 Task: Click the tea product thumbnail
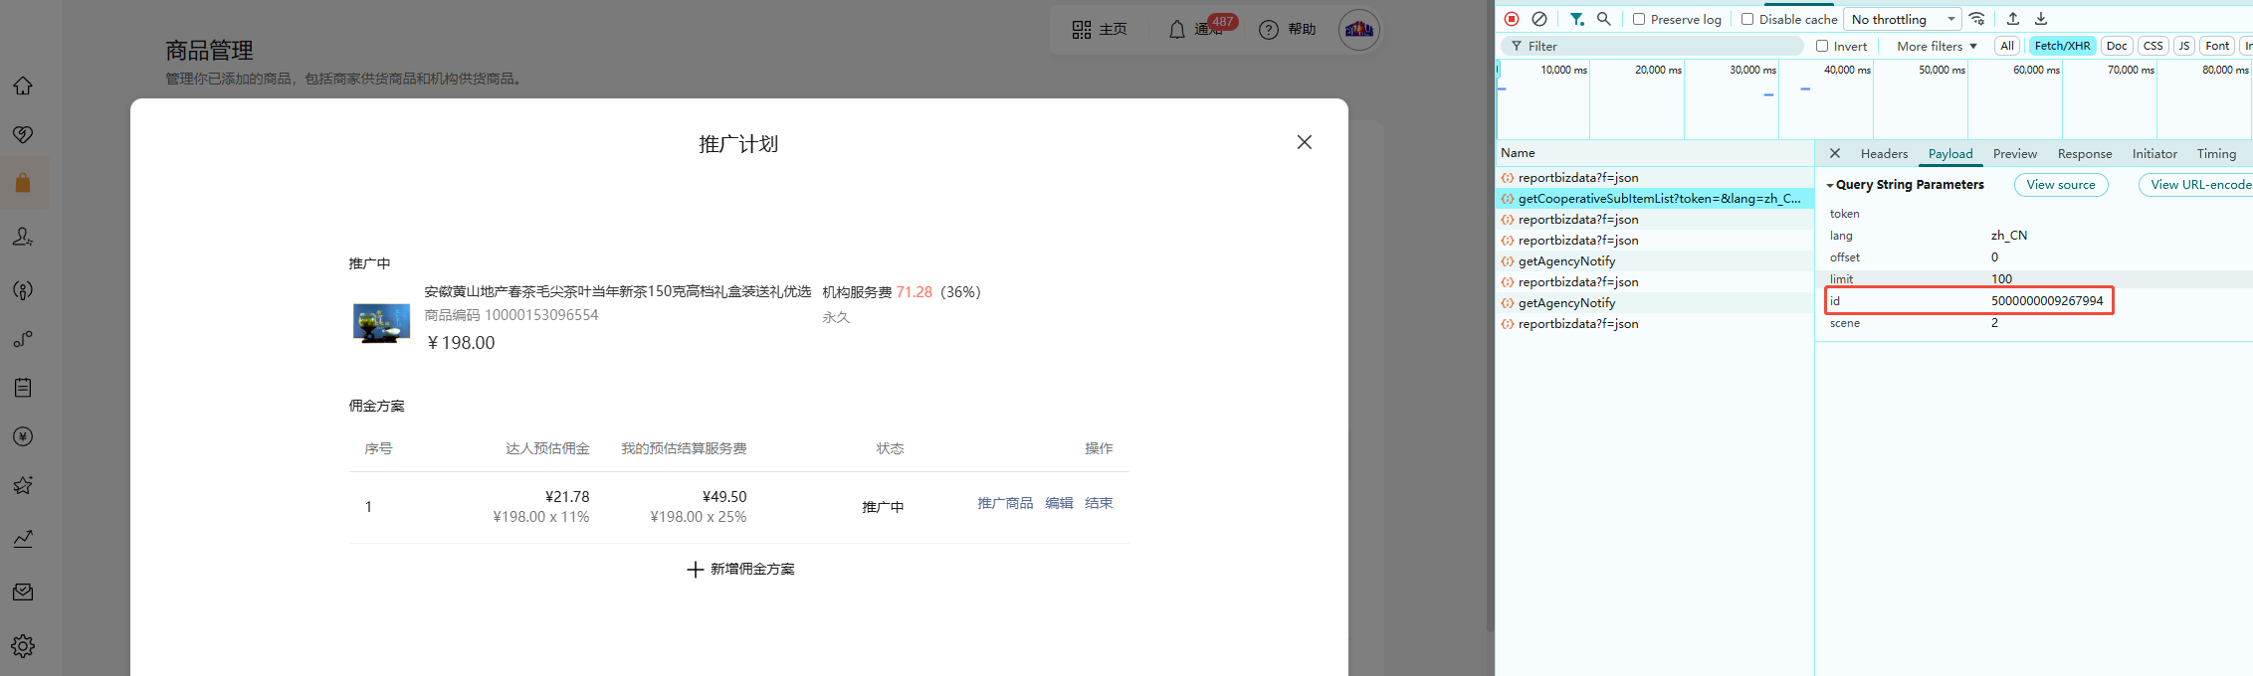(381, 323)
